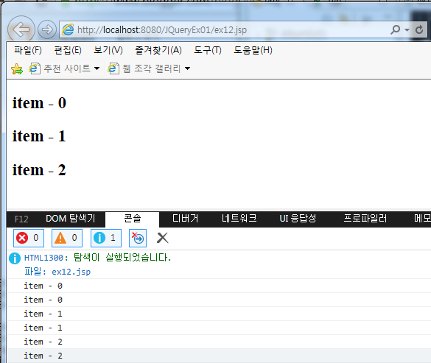The width and height of the screenshot is (431, 363).
Task: Open the 보기(V) menu
Action: click(x=108, y=50)
